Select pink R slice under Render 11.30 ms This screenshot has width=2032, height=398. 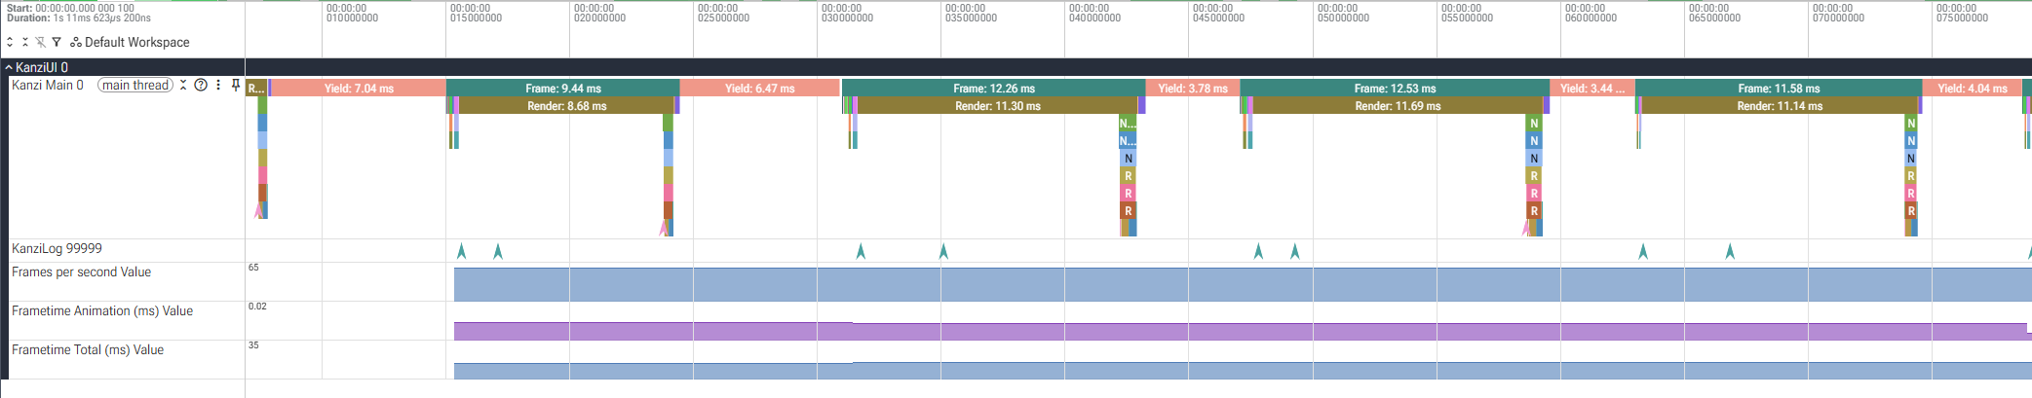(1128, 194)
